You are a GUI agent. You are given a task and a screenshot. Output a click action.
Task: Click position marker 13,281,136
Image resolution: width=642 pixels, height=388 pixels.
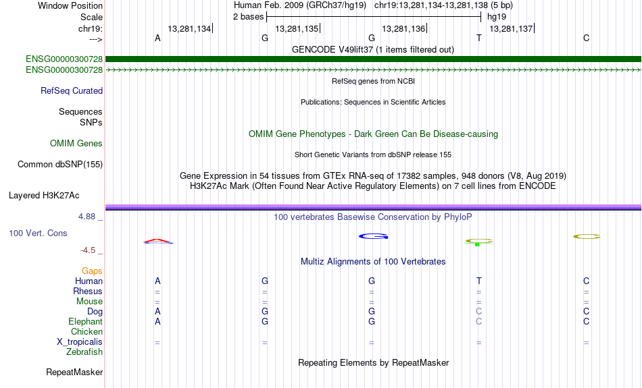(x=403, y=28)
